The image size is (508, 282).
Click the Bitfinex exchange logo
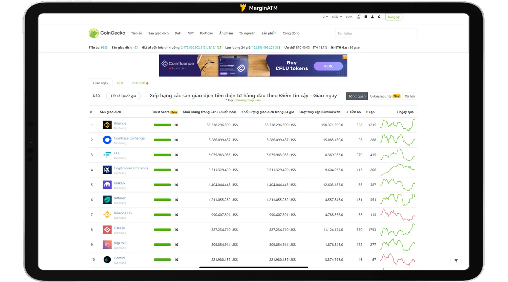click(x=107, y=200)
